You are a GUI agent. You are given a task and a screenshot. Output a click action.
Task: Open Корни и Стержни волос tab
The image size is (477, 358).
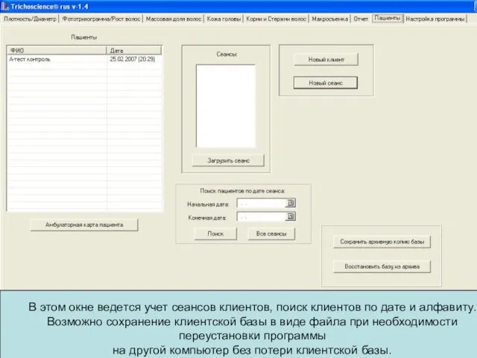[276, 19]
